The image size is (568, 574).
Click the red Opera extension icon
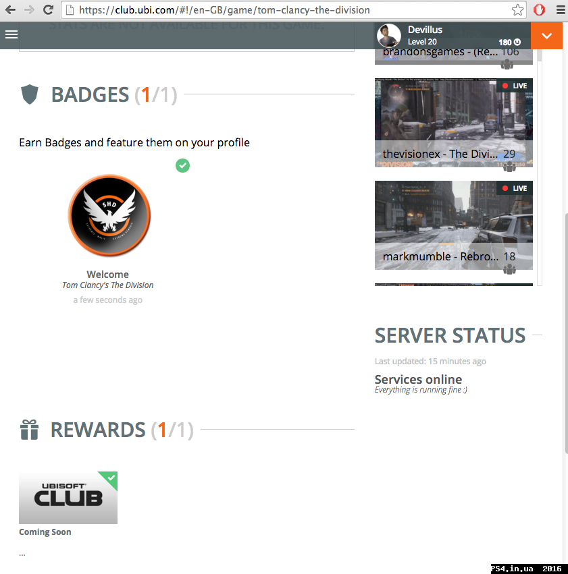(539, 10)
